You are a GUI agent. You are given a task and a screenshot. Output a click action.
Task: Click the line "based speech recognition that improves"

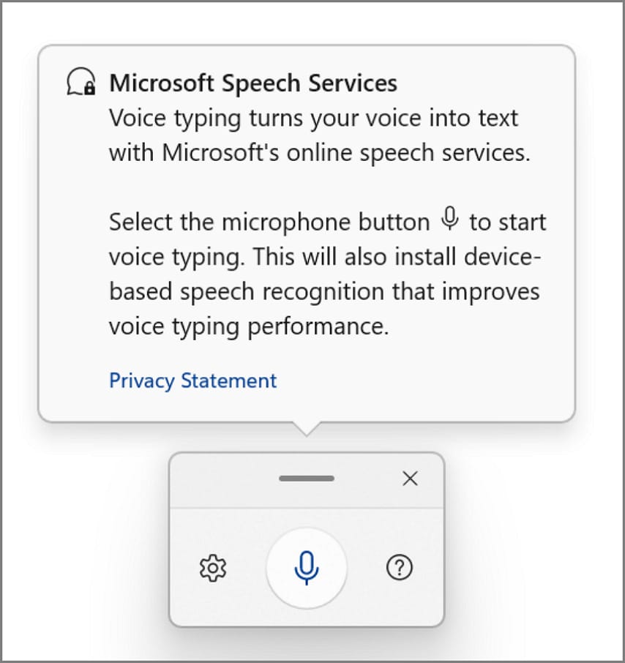pyautogui.click(x=324, y=292)
